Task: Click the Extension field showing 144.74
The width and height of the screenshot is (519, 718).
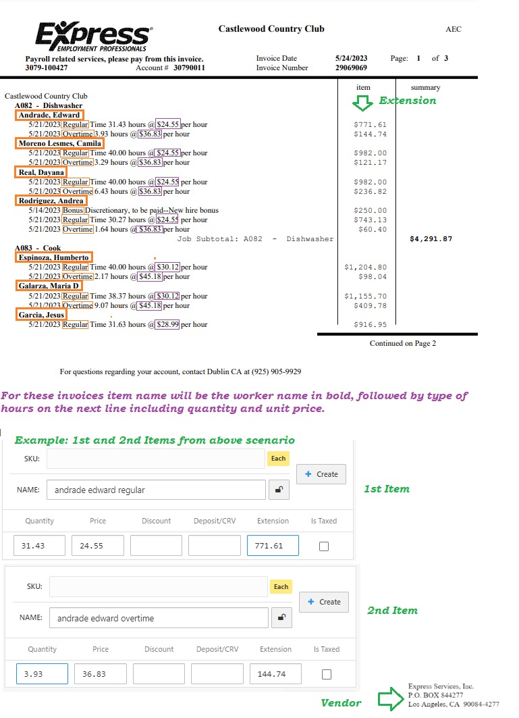Action: (275, 674)
